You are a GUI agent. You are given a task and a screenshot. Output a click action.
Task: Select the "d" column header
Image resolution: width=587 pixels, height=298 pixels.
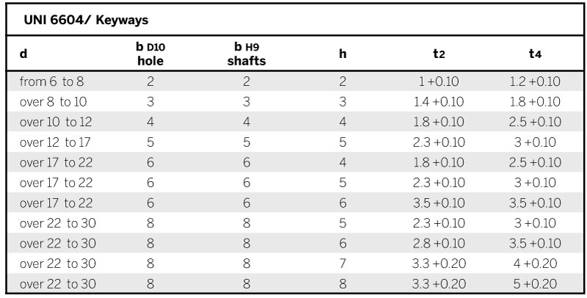(x=23, y=54)
